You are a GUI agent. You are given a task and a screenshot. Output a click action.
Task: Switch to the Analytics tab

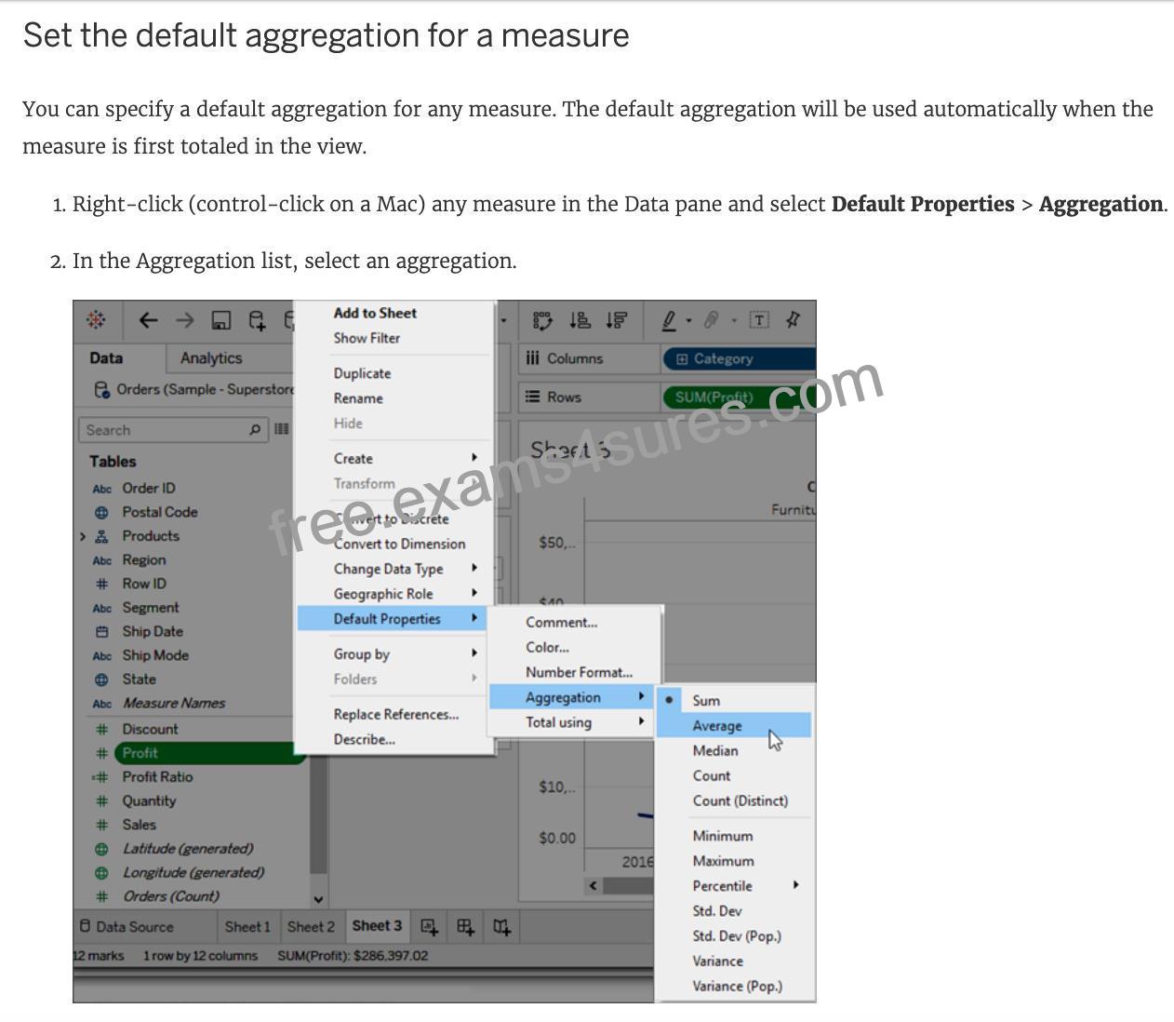(211, 358)
